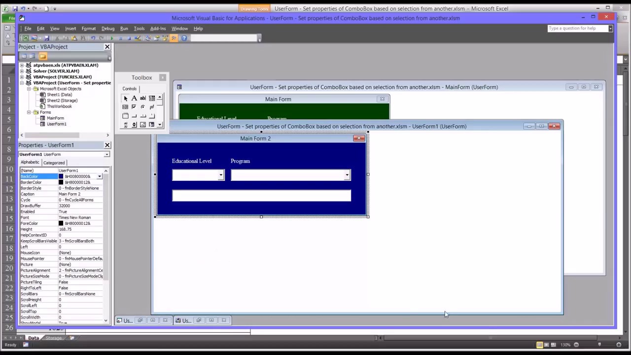Toggle Folders in the Project panel
Screen dimensions: 631x355
click(x=42, y=56)
